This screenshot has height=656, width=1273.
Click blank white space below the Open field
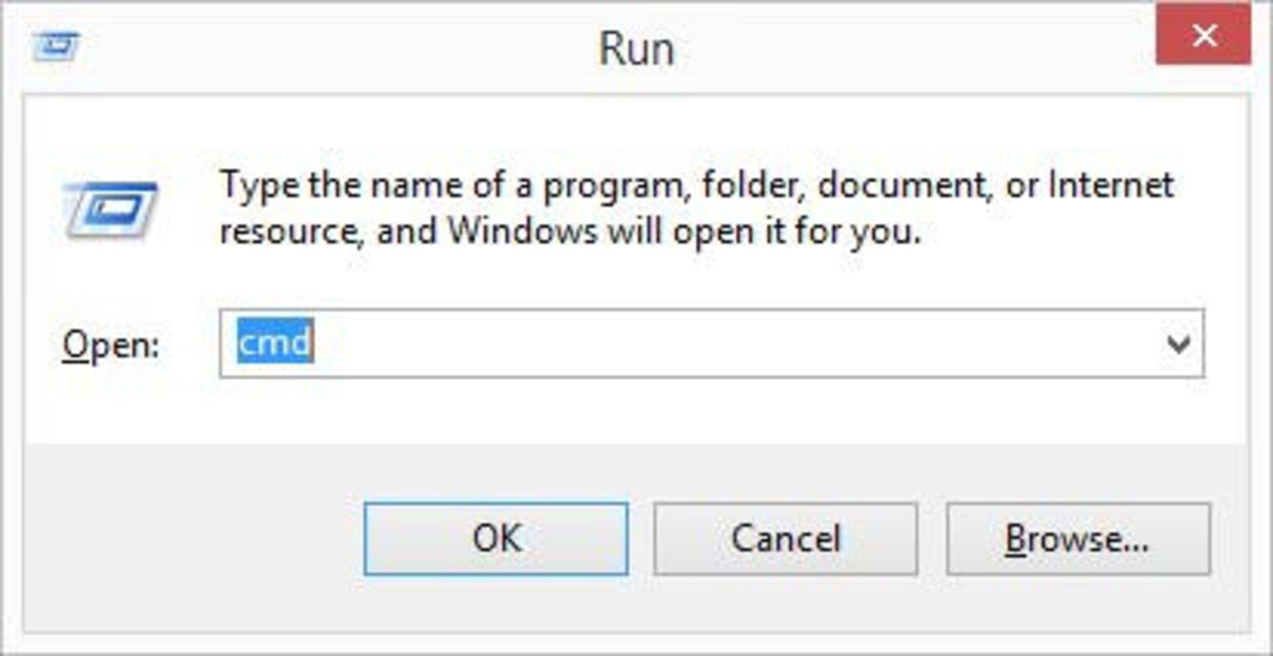coord(712,411)
